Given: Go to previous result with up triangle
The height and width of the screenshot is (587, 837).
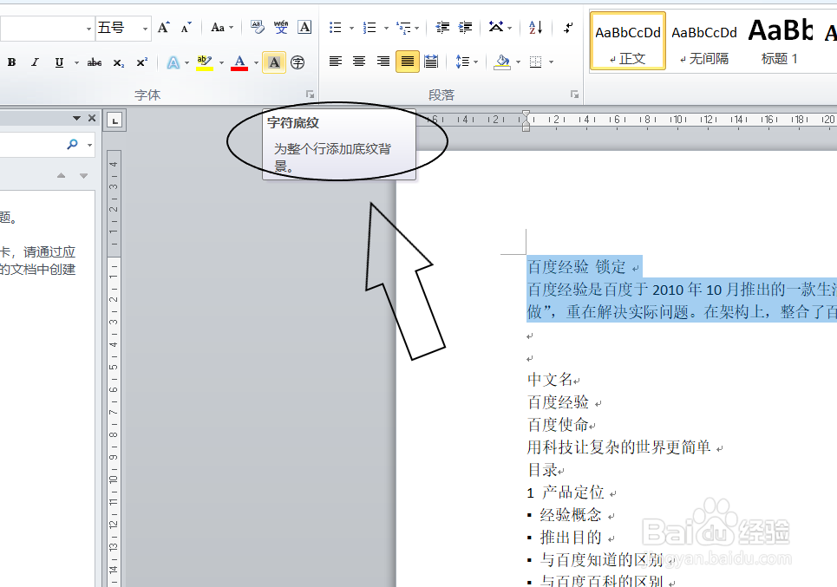Looking at the screenshot, I should pos(62,175).
